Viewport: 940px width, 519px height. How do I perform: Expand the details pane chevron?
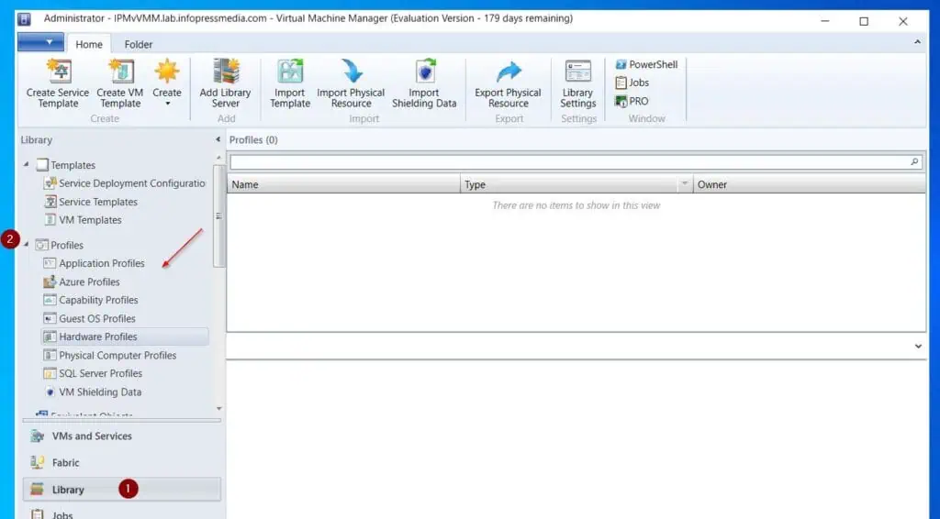(x=918, y=346)
